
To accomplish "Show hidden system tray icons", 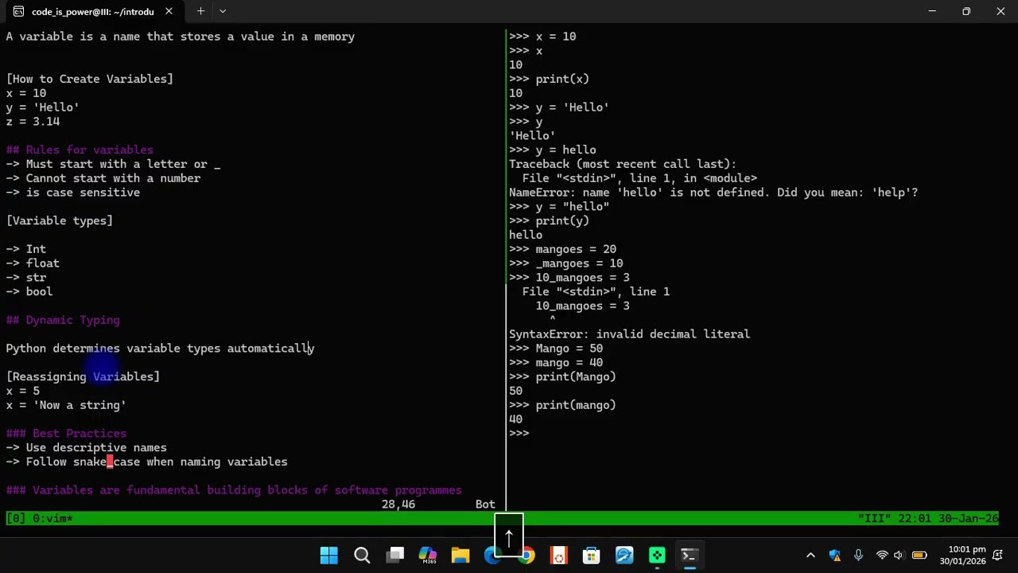I will (x=810, y=555).
